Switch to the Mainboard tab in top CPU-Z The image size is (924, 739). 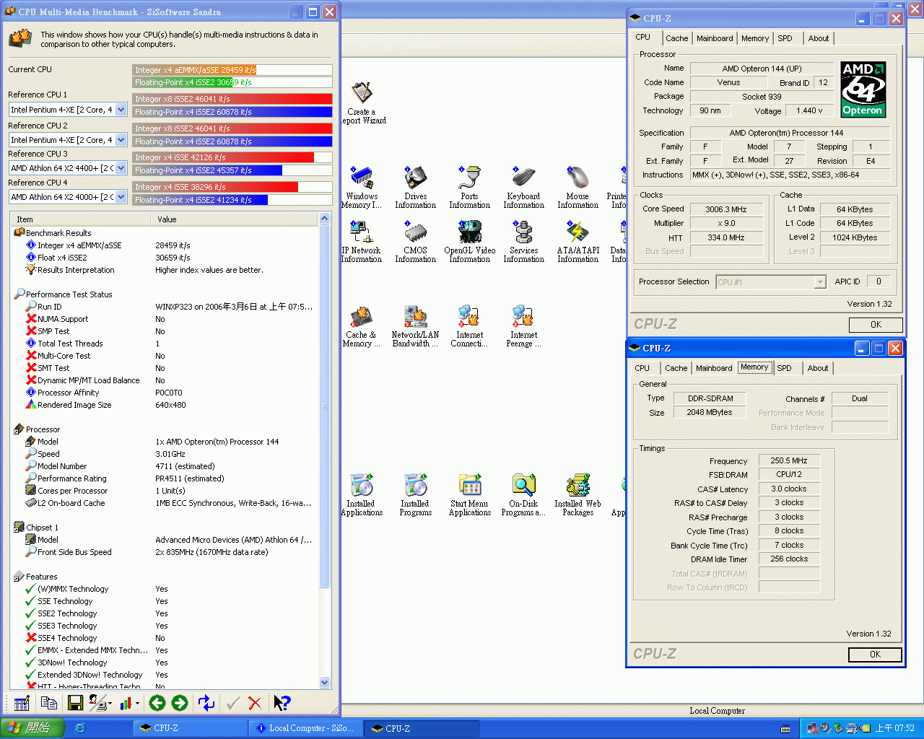714,38
